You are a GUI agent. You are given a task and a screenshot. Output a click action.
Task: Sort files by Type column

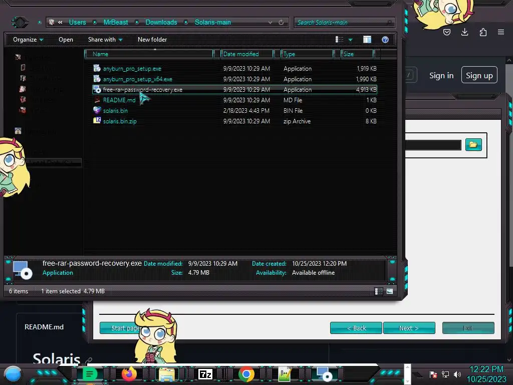307,54
